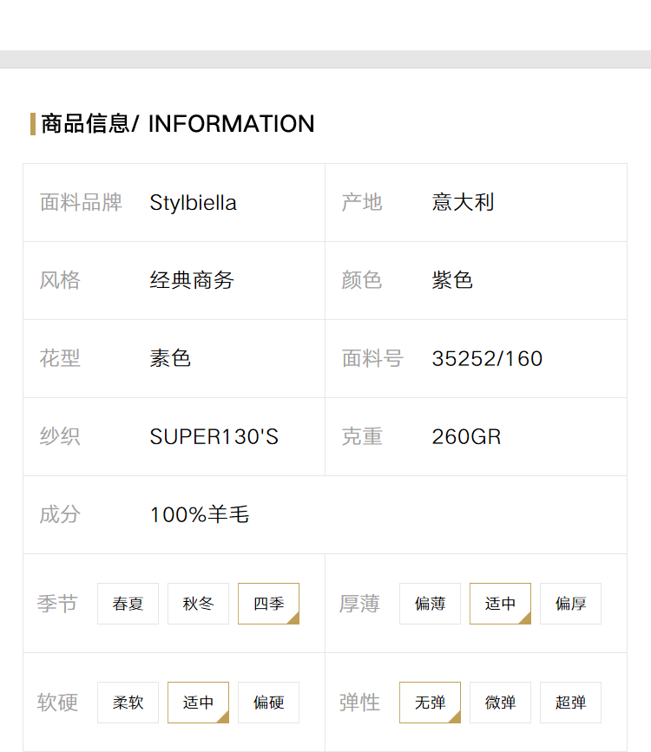Click the 紫色 color value

coord(452,280)
